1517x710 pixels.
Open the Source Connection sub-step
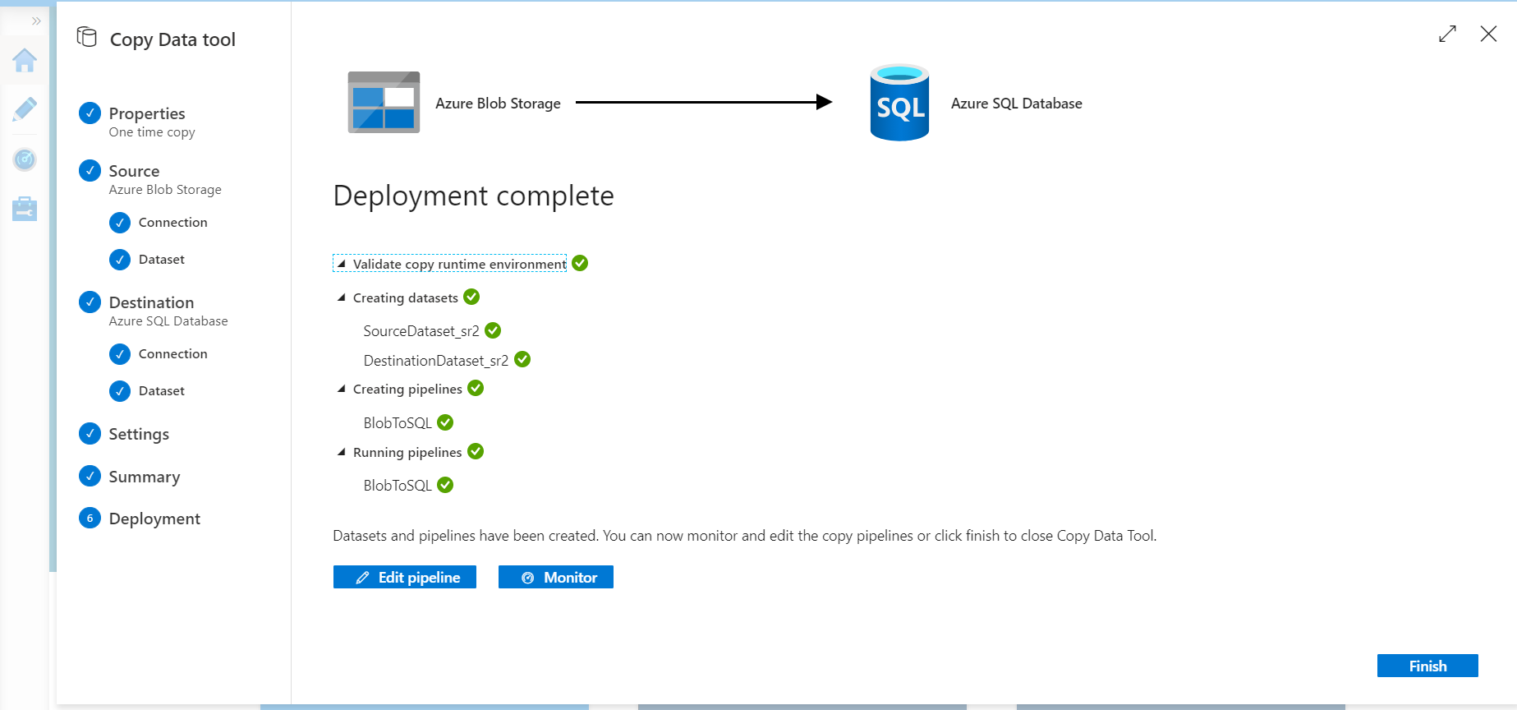[x=172, y=223]
